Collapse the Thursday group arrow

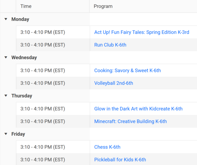6,96
